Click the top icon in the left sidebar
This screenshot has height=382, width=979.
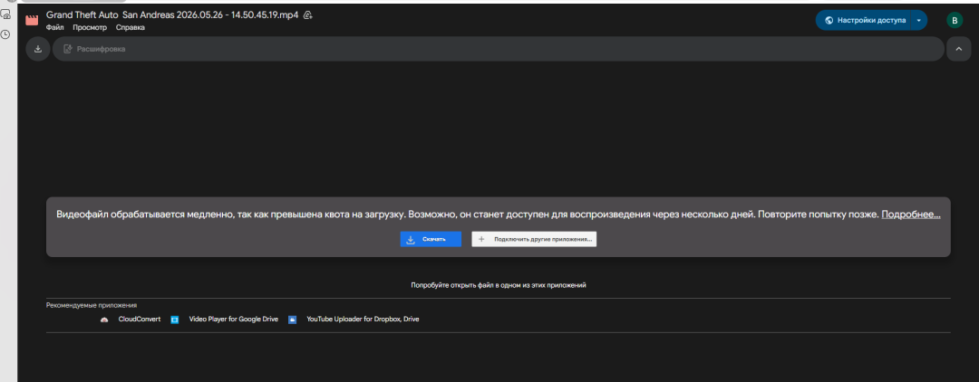pos(5,14)
